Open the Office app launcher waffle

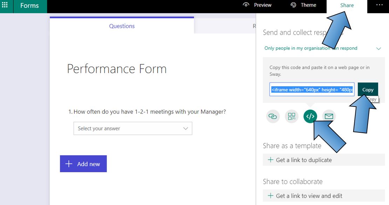[5, 5]
